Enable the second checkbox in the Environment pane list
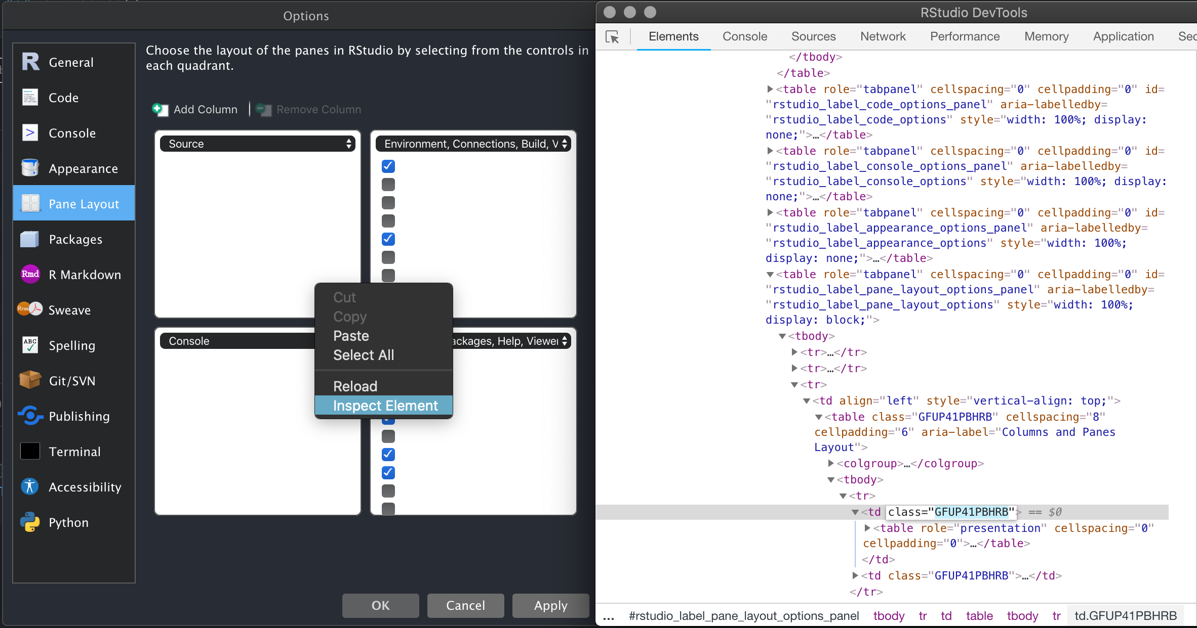 388,184
